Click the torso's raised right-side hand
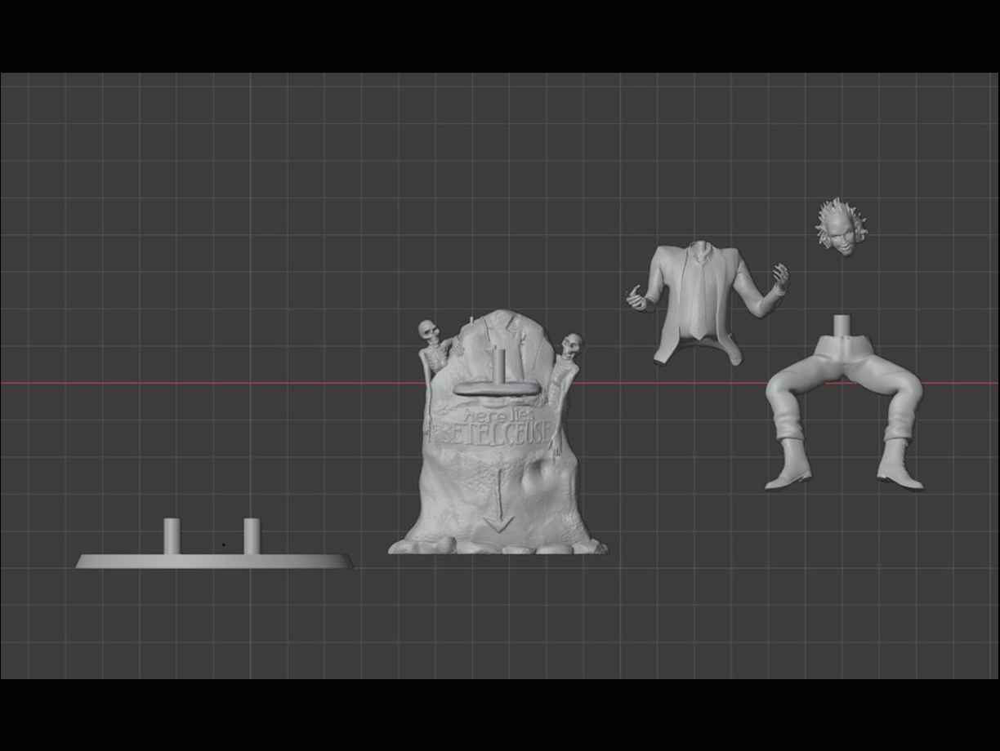The image size is (1000, 751). [x=780, y=278]
